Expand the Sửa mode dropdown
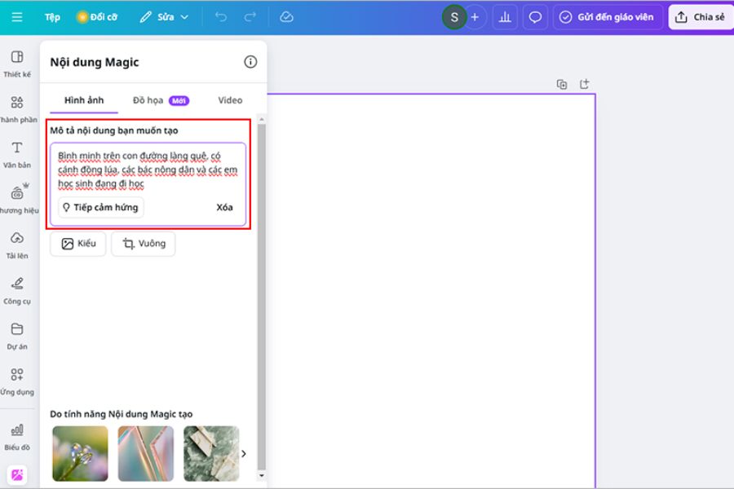This screenshot has width=734, height=489. point(164,17)
